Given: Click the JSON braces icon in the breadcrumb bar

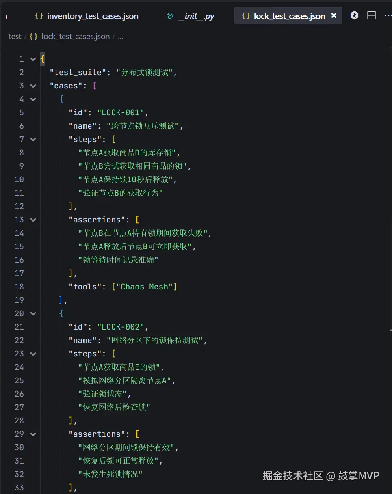Looking at the screenshot, I should (x=33, y=36).
